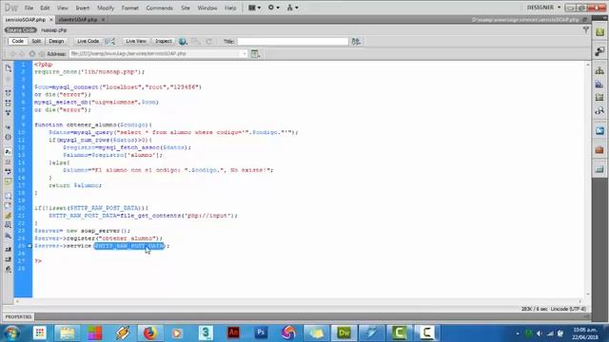
Task: Click the Select Parent Tag icon
Action: (x=9, y=127)
